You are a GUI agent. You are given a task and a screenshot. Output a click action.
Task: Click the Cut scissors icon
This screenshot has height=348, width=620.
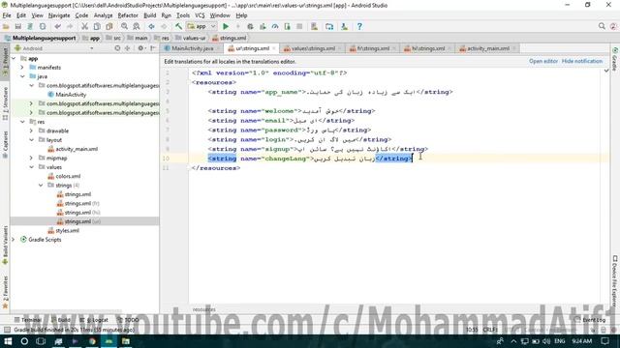84,26
